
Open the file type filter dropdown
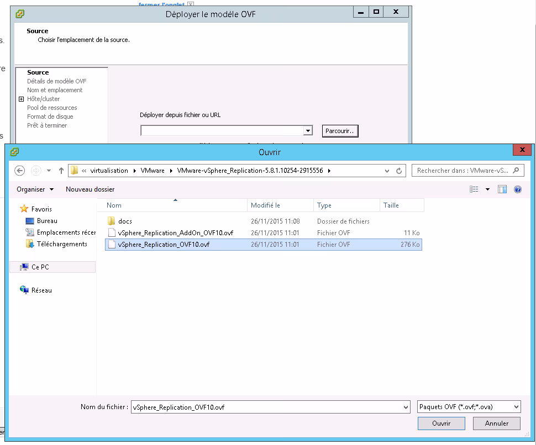[x=469, y=407]
